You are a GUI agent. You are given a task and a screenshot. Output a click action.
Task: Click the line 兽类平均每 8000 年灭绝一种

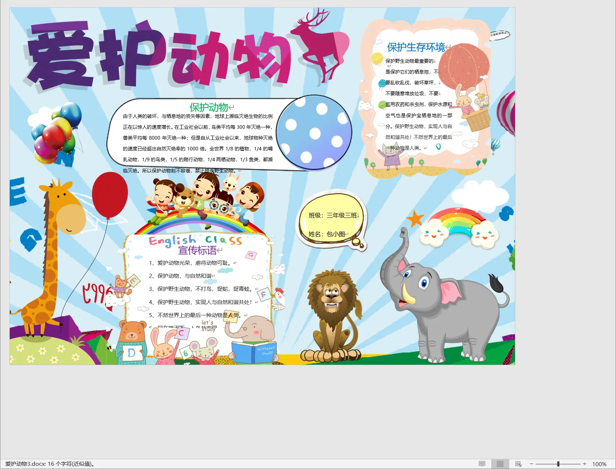[x=198, y=138]
